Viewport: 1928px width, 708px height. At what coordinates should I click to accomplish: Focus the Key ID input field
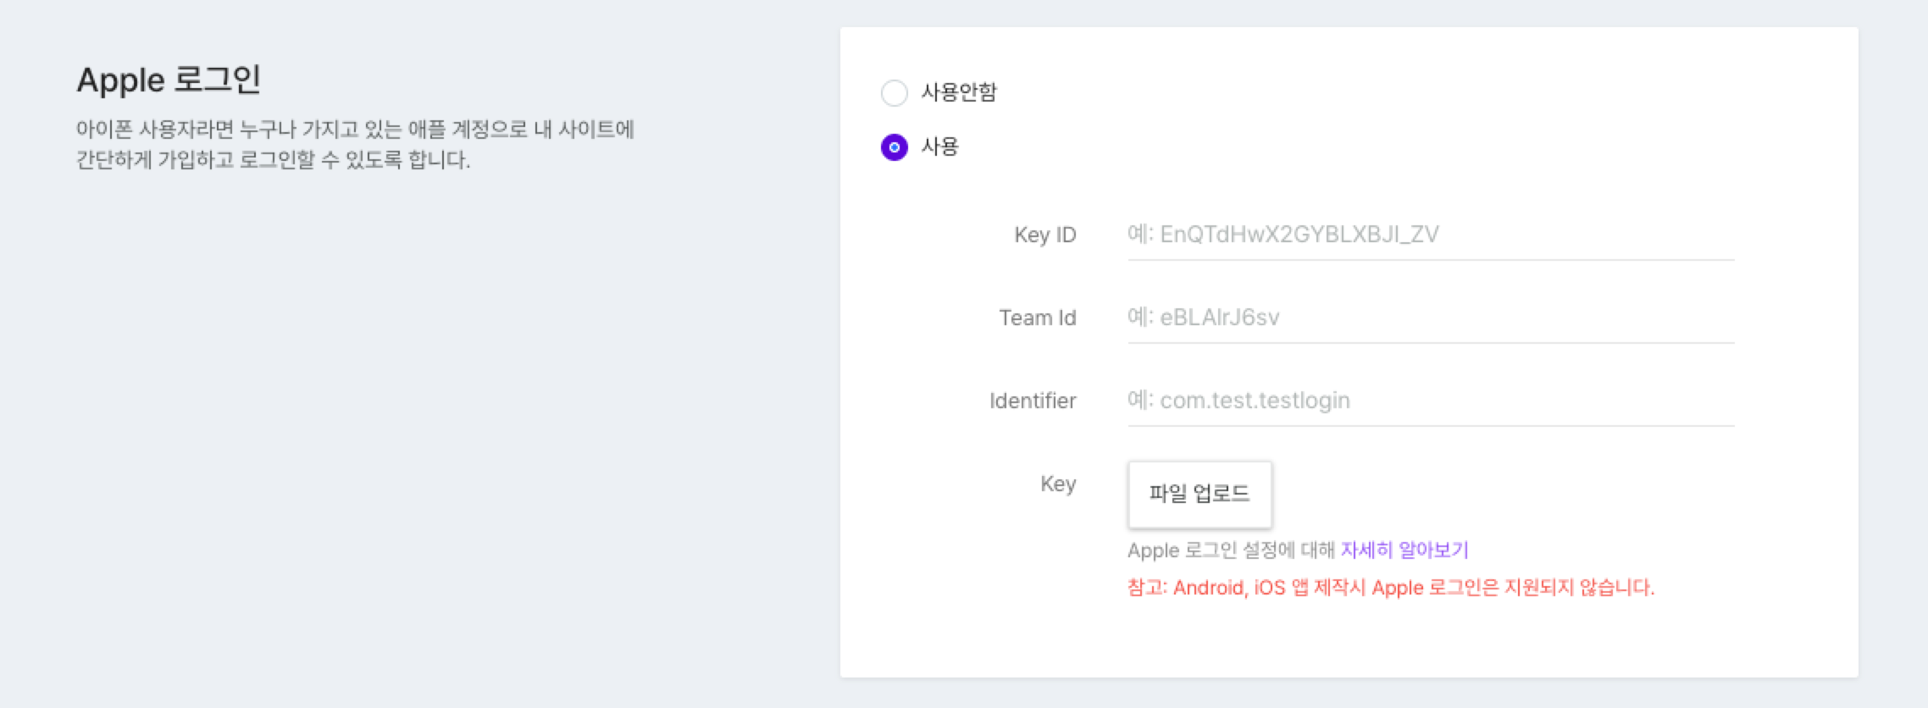(1430, 235)
